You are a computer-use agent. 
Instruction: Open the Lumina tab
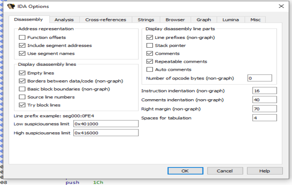pos(231,20)
